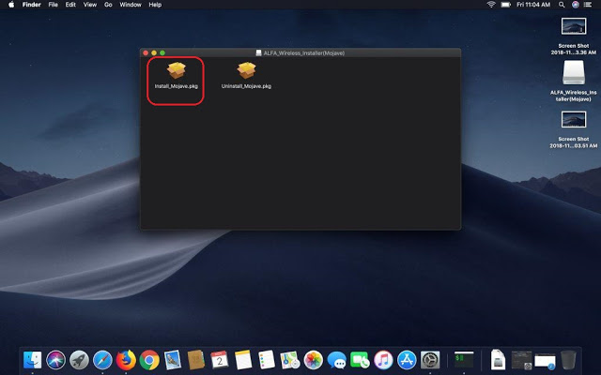
Task: Open the App Store from dock
Action: (407, 358)
